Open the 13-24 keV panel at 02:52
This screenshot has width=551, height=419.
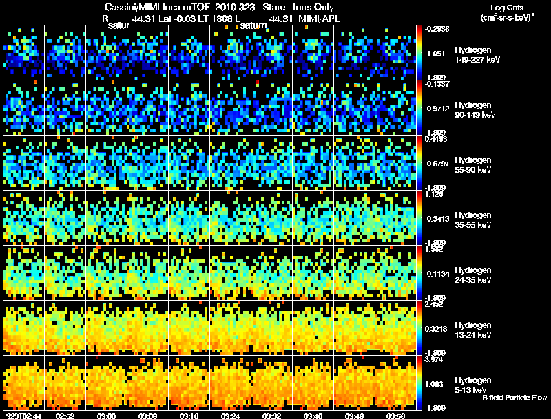[65, 328]
